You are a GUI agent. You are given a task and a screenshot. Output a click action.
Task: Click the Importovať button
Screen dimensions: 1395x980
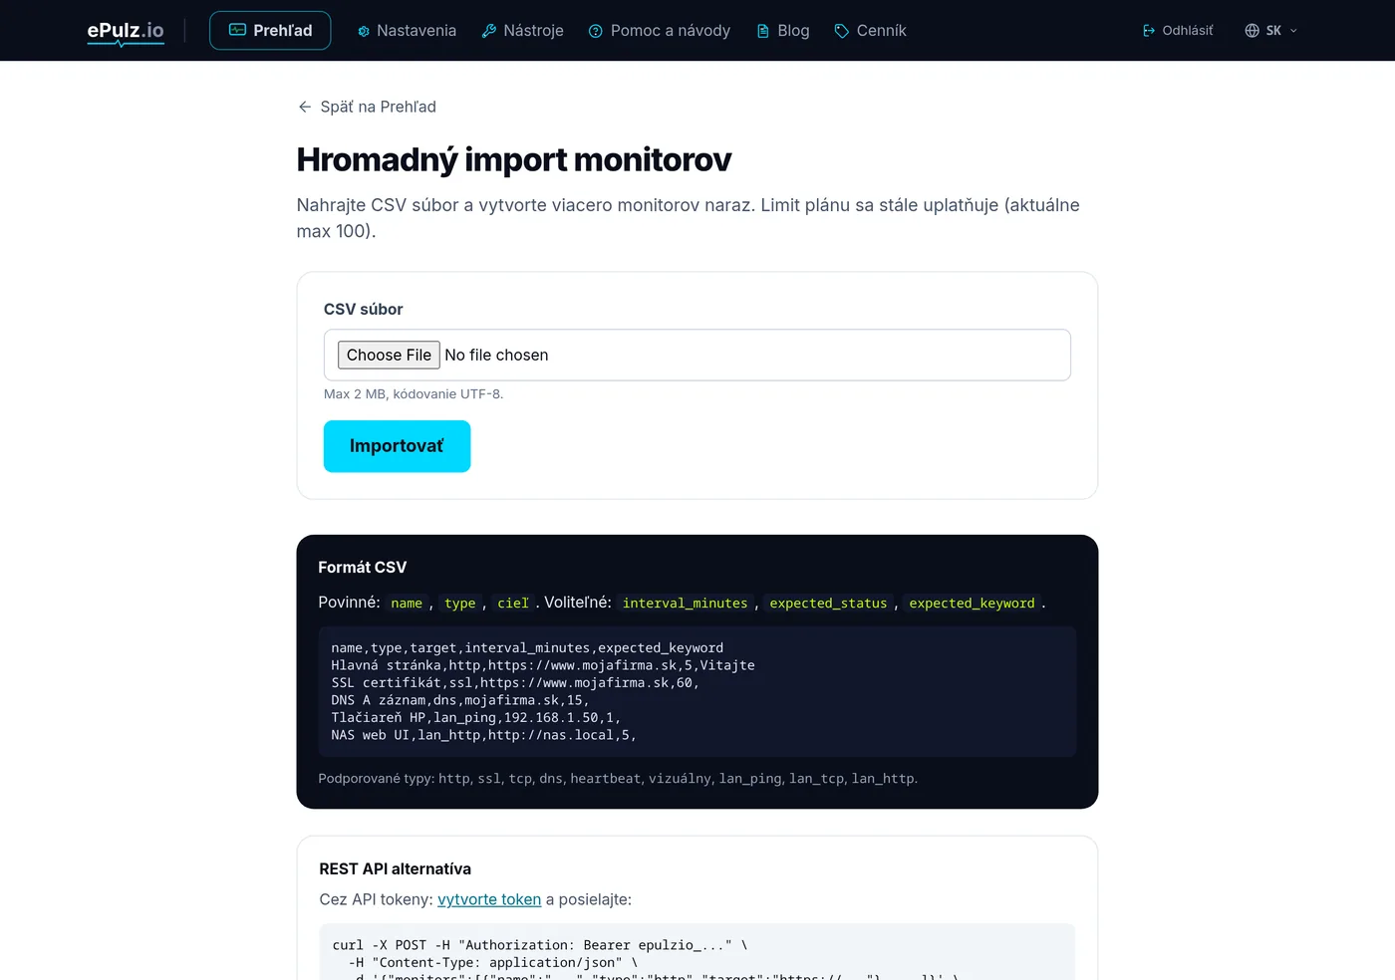click(397, 446)
